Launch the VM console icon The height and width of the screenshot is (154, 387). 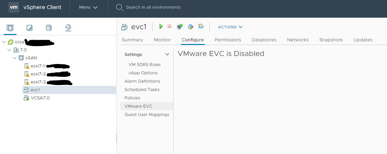180,27
